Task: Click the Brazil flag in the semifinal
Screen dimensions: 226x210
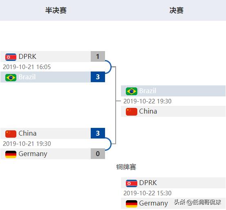Action: point(11,78)
